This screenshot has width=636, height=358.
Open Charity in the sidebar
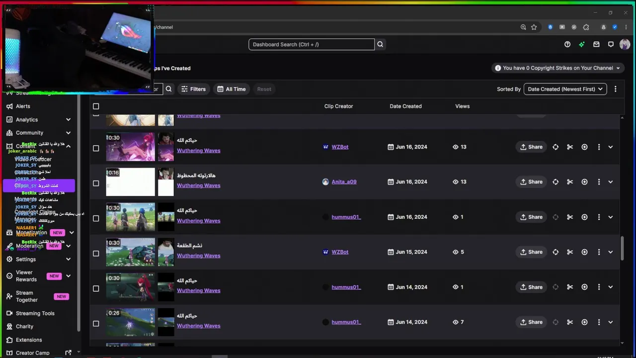(24, 327)
